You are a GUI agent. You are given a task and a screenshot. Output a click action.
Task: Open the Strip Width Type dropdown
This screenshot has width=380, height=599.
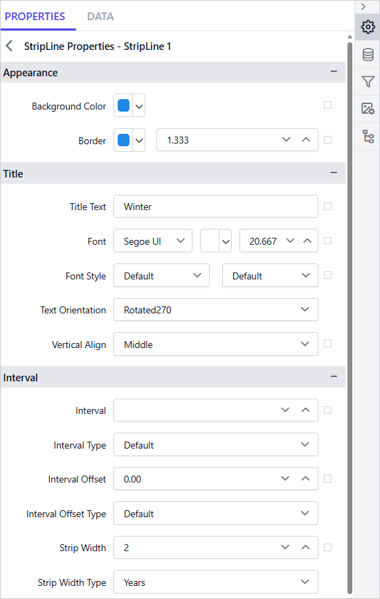click(x=216, y=582)
